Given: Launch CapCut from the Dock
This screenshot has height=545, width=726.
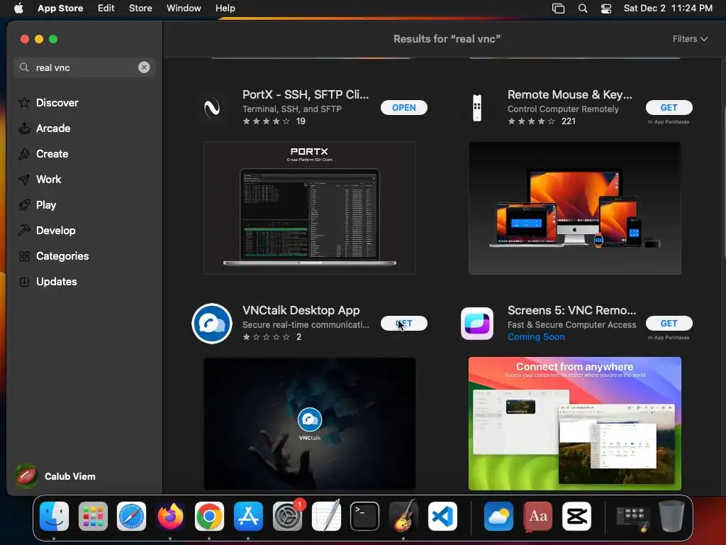Looking at the screenshot, I should click(576, 516).
